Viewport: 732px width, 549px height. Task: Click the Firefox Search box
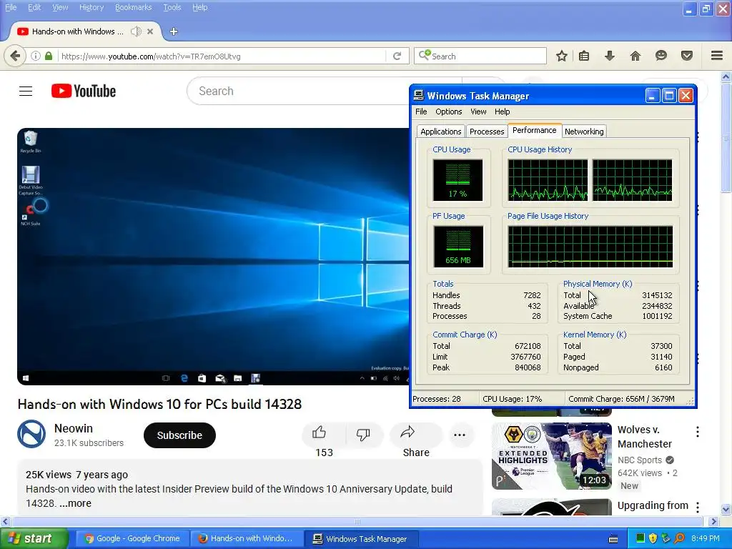(x=480, y=56)
